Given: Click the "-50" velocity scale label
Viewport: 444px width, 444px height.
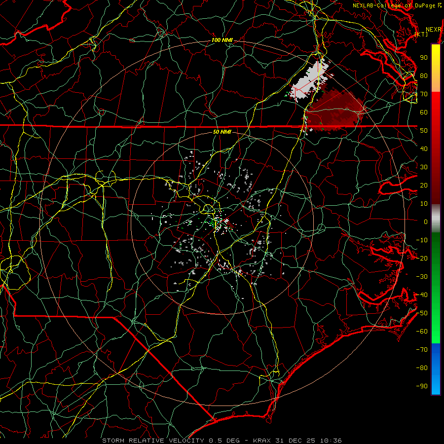Looking at the screenshot, I should (x=422, y=313).
